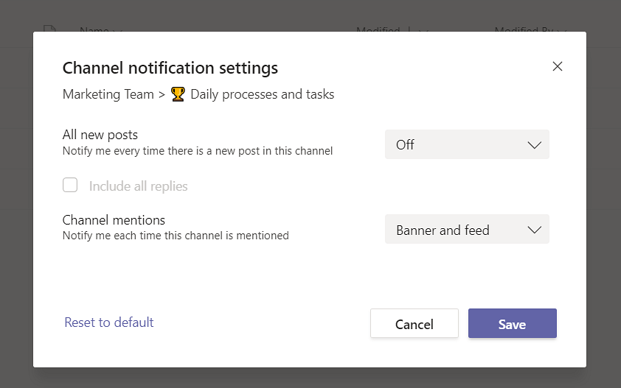Tick the Include all replies checkbox
This screenshot has height=388, width=621.
70,186
